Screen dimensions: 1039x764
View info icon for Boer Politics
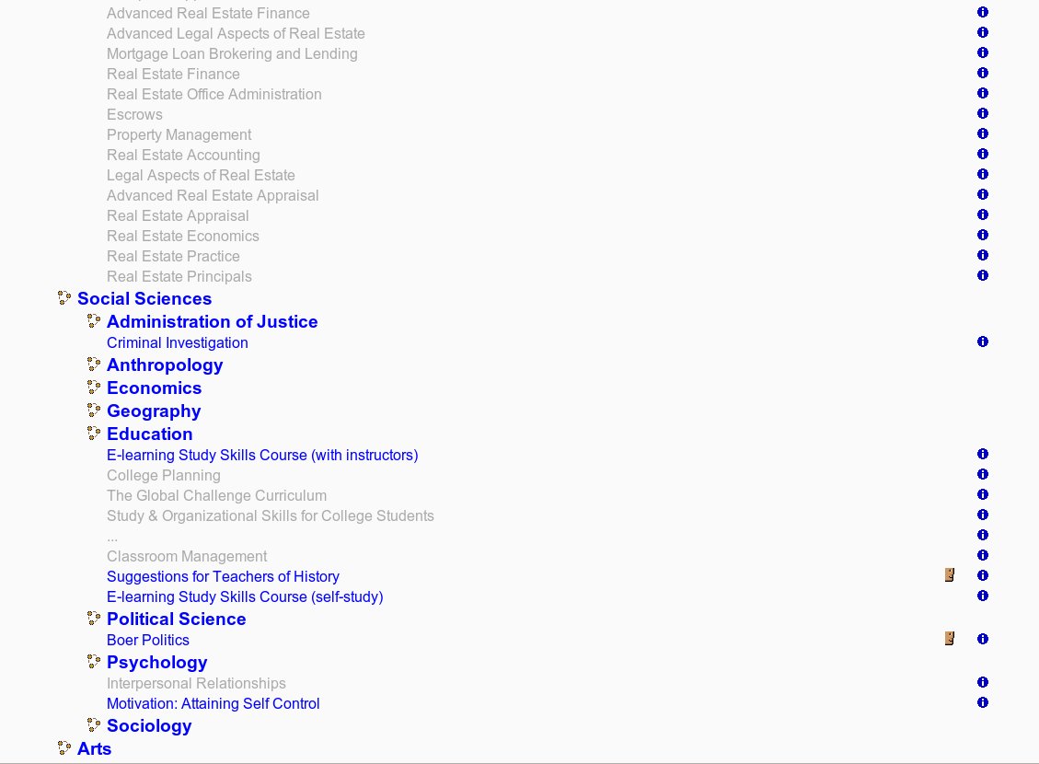(983, 639)
